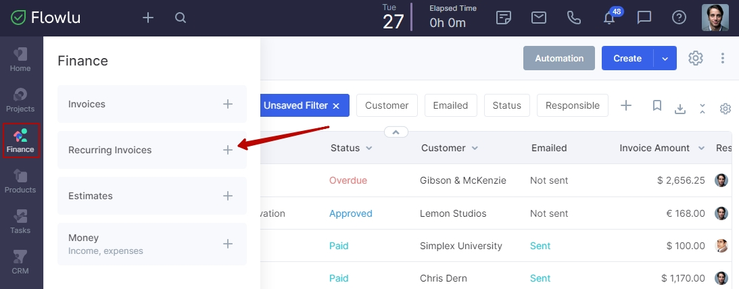The height and width of the screenshot is (289, 739).
Task: Go to Projects in sidebar
Action: click(20, 100)
